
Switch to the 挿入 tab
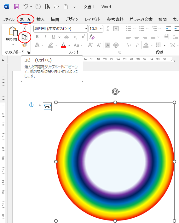coord(40,19)
